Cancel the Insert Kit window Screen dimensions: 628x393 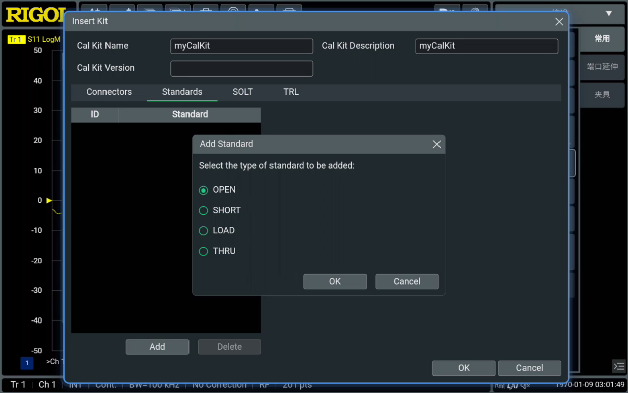(x=529, y=368)
